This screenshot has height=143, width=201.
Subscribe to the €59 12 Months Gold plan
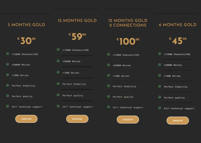click(77, 119)
